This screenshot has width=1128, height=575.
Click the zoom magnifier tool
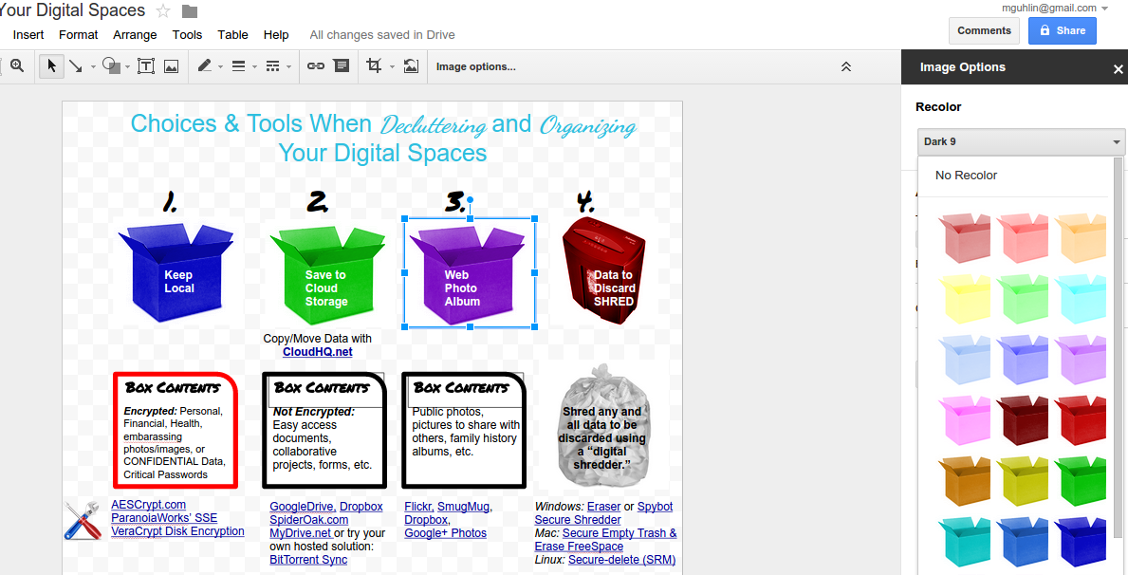[16, 66]
